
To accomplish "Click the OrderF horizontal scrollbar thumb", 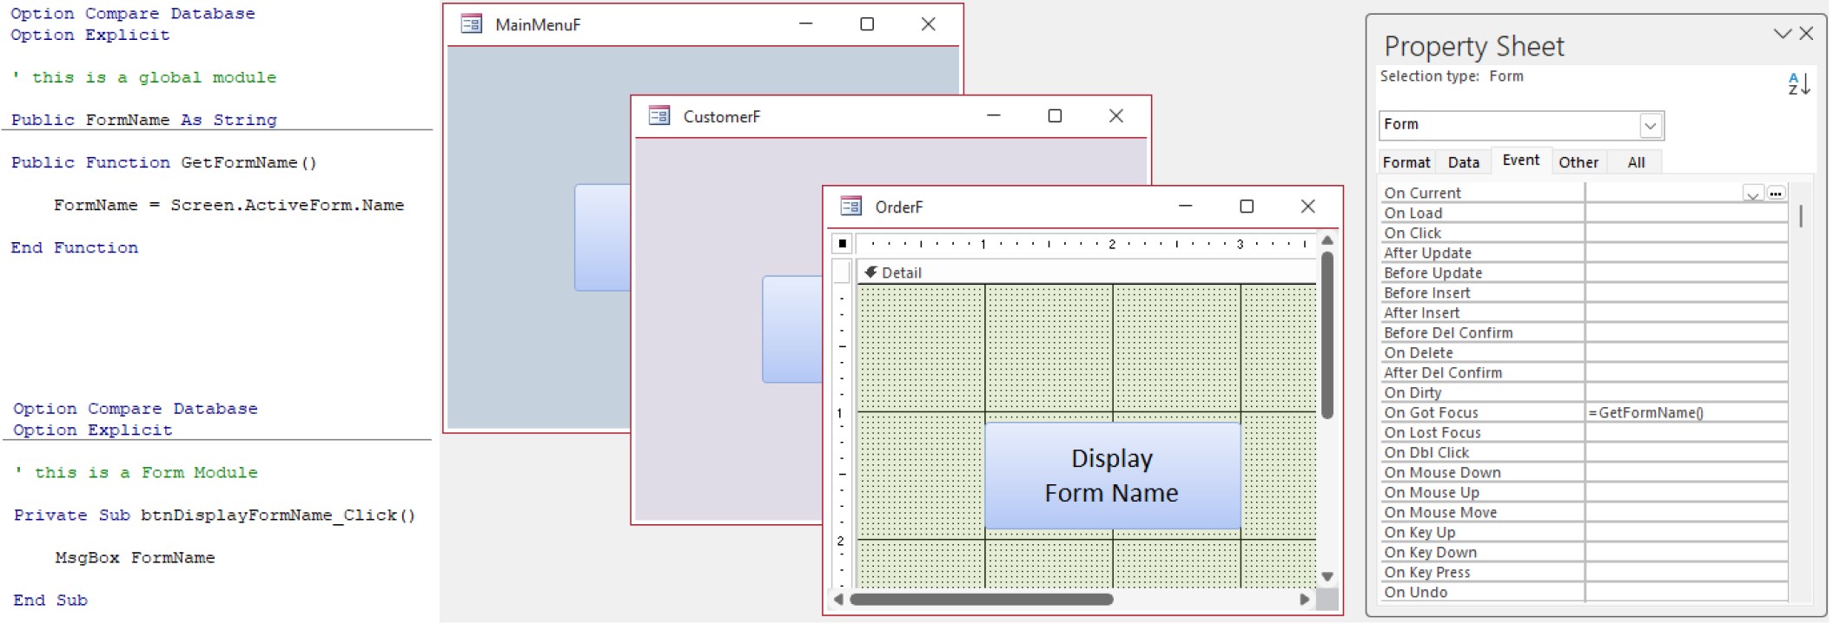I will coord(982,599).
